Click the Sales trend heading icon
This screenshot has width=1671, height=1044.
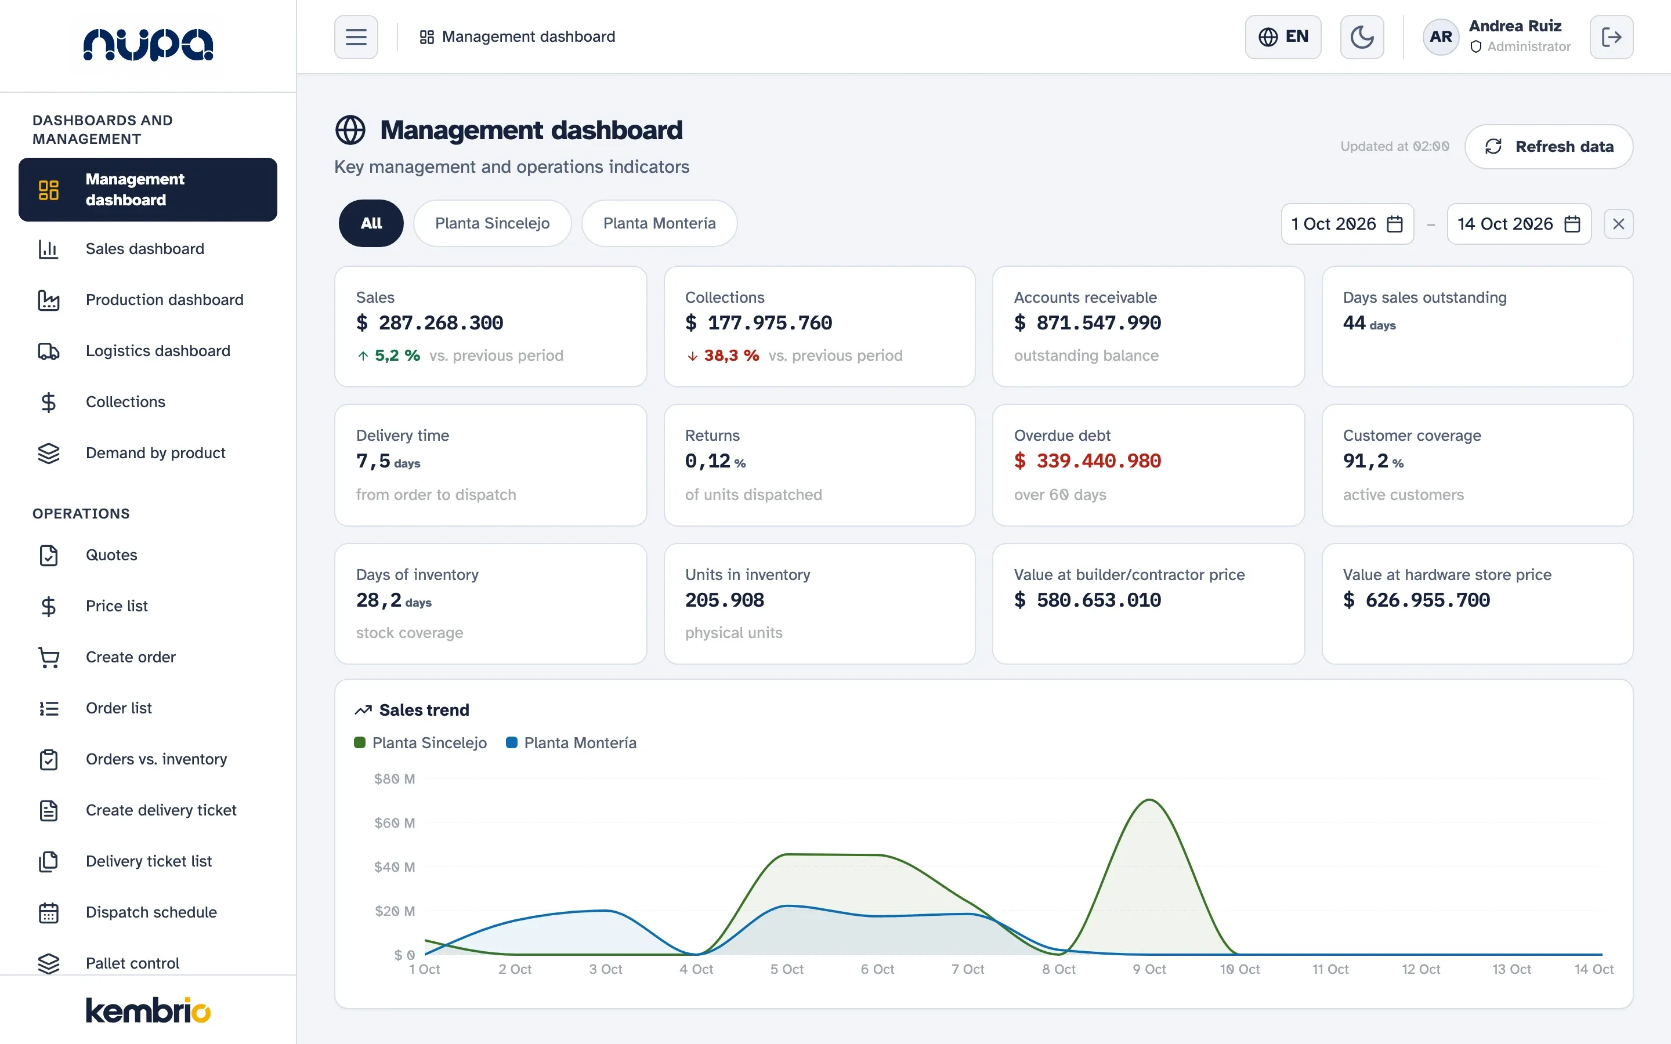363,710
